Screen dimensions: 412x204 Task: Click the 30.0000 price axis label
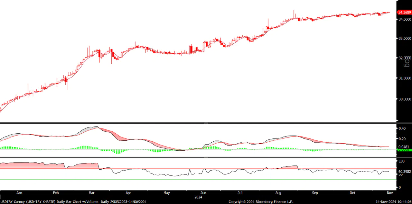405,99
